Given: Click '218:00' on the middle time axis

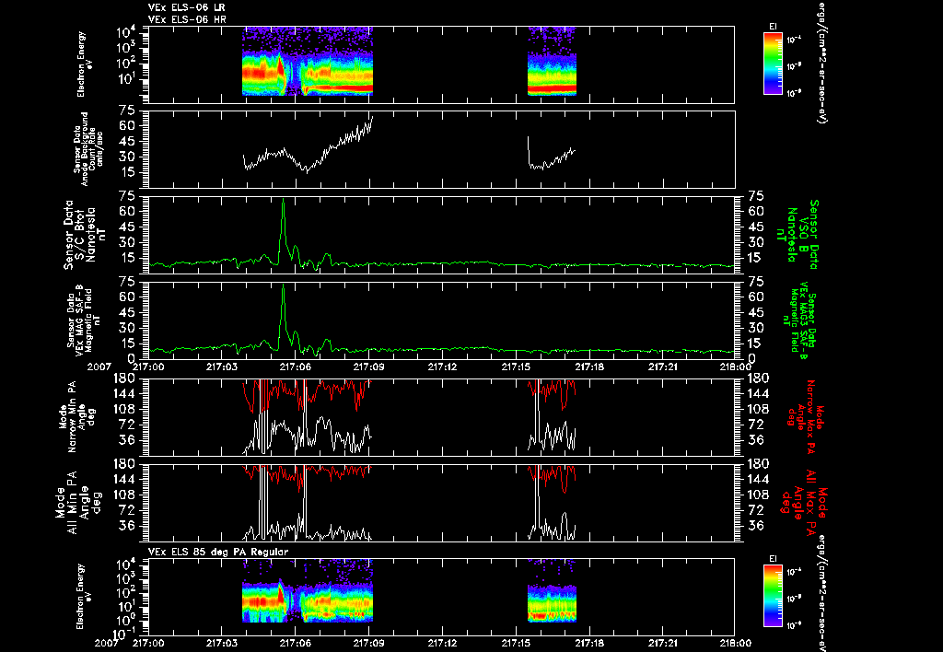Looking at the screenshot, I should 736,367.
